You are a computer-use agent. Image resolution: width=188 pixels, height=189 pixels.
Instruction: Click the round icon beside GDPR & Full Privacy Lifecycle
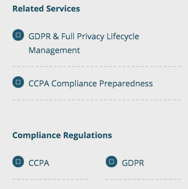[x=18, y=35]
